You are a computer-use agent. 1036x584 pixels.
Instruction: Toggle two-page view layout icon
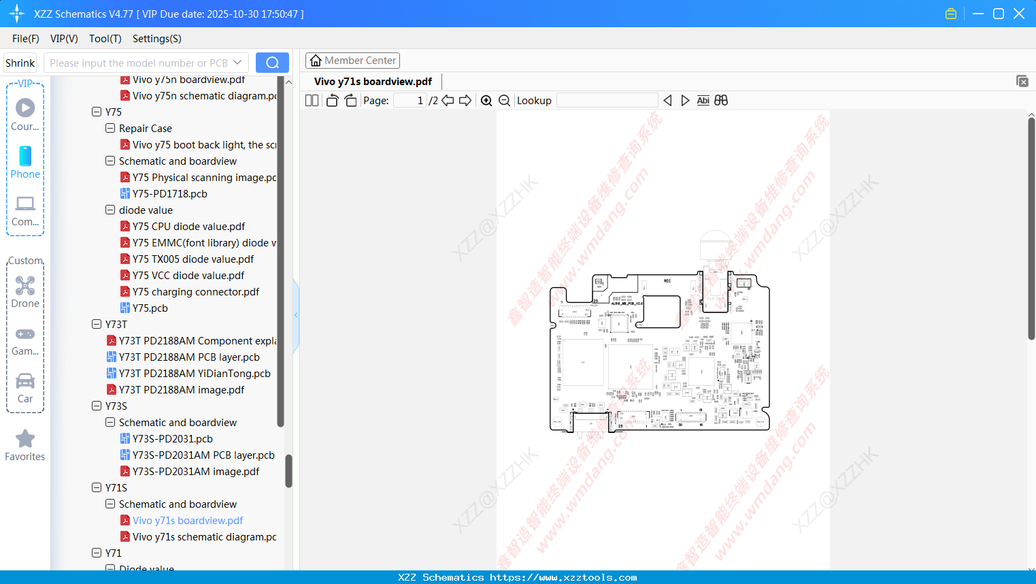312,101
